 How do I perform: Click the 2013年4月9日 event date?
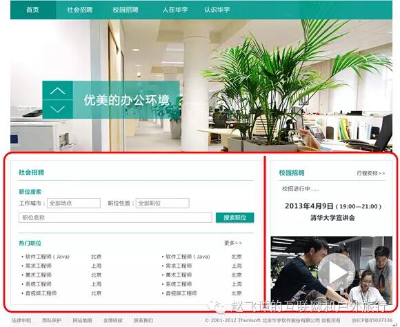pyautogui.click(x=309, y=206)
